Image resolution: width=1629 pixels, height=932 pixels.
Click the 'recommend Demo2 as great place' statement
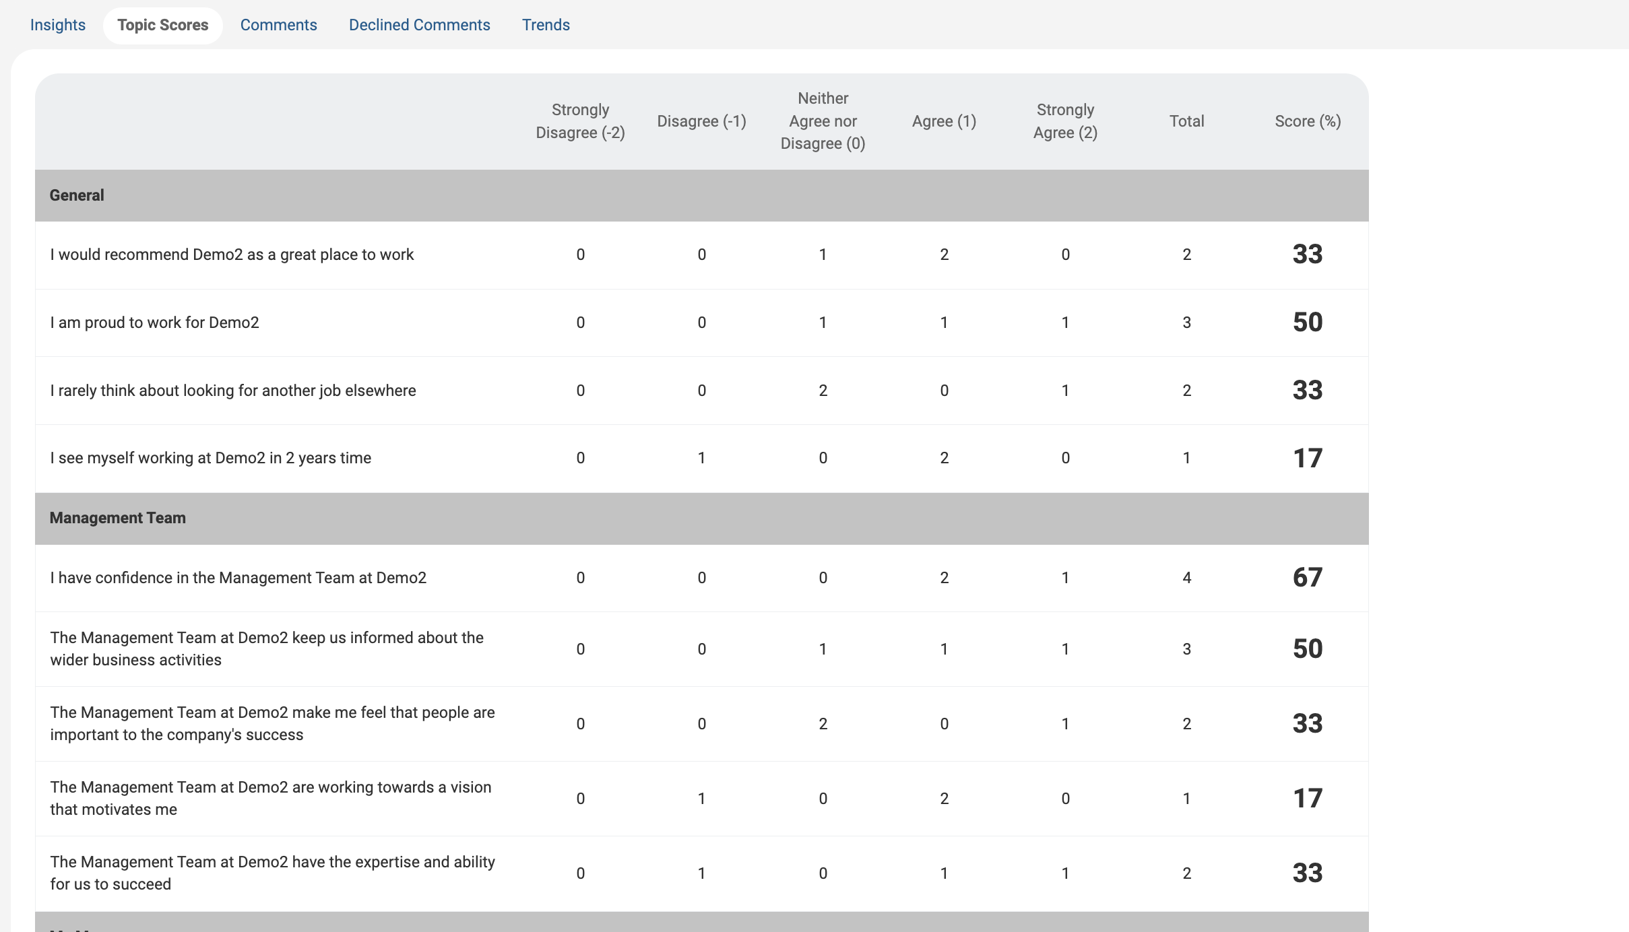coord(232,255)
